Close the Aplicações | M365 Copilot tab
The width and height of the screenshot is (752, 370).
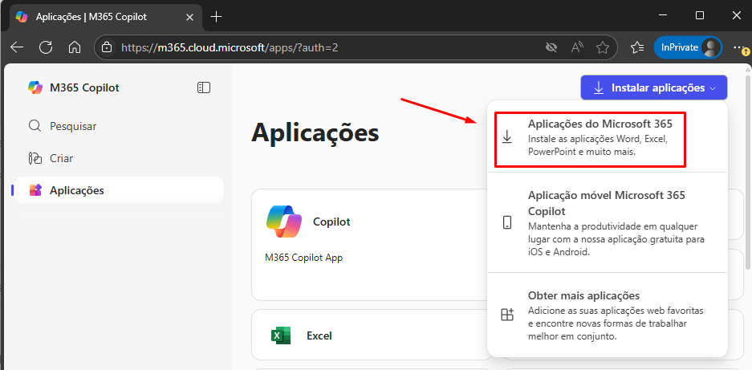click(189, 17)
